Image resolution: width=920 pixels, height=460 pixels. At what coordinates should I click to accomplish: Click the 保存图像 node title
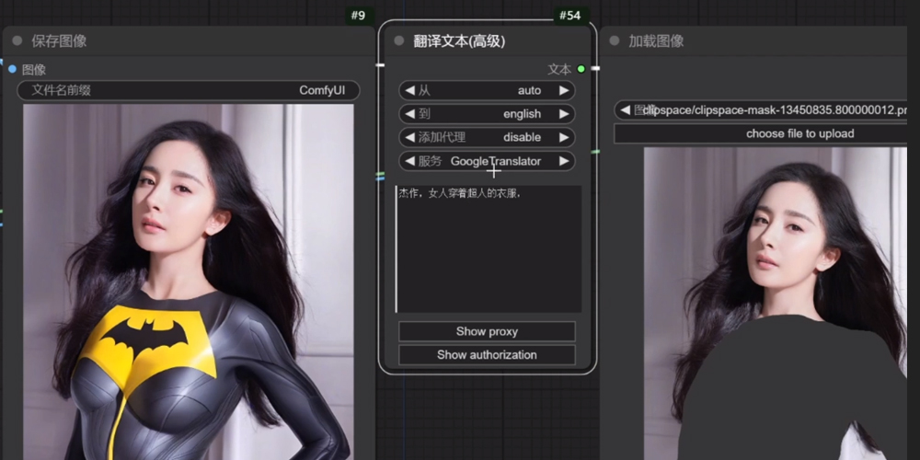(59, 40)
